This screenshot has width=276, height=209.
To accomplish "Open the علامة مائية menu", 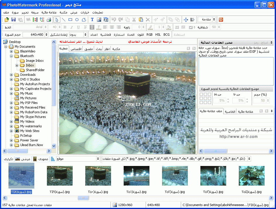I will click(49, 13).
